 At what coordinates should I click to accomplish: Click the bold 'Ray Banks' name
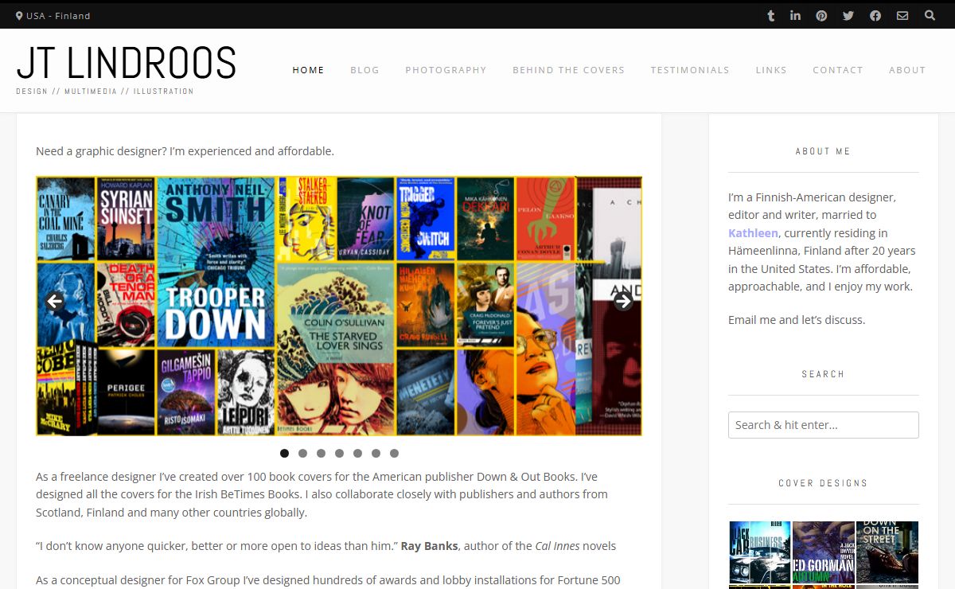[429, 546]
